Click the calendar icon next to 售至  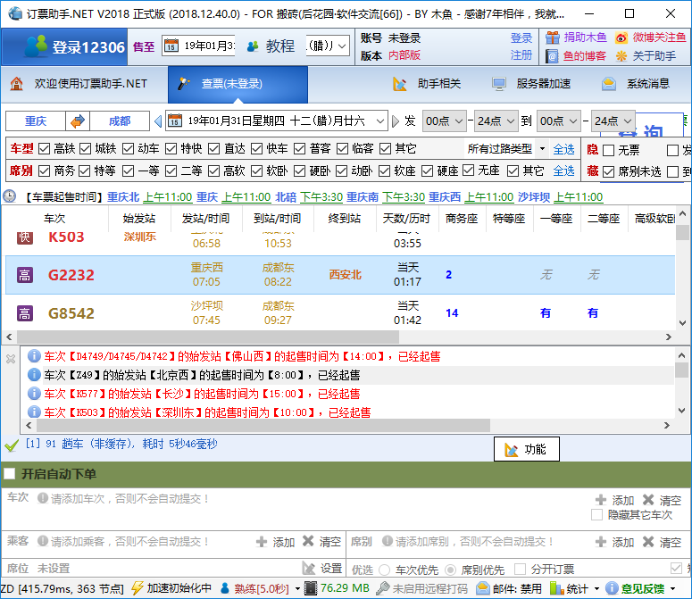coord(171,46)
